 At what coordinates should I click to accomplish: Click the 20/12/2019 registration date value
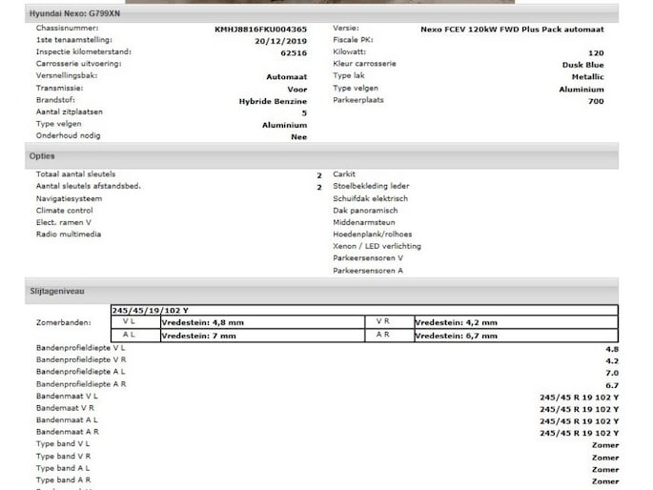coord(281,41)
